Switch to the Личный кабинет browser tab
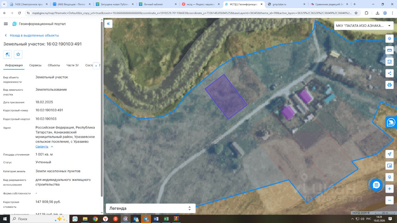 pos(157,4)
